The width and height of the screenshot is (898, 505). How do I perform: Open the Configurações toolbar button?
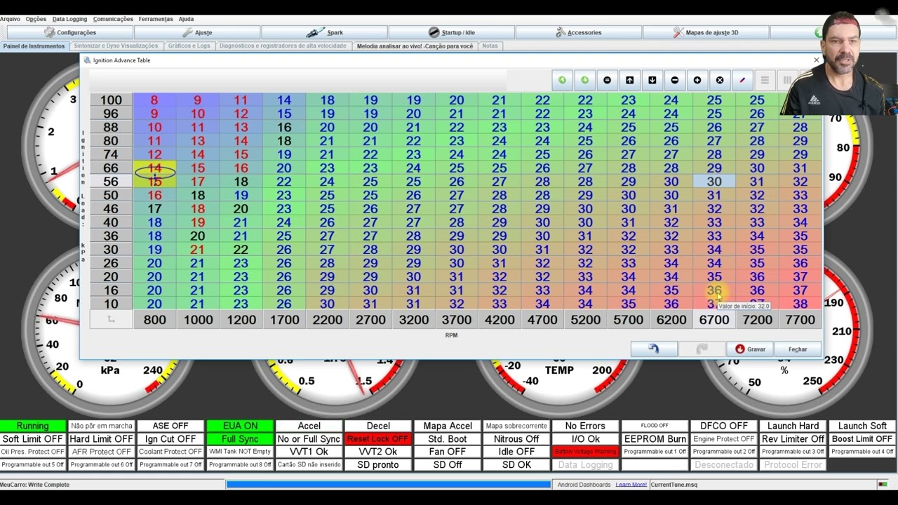tap(70, 32)
